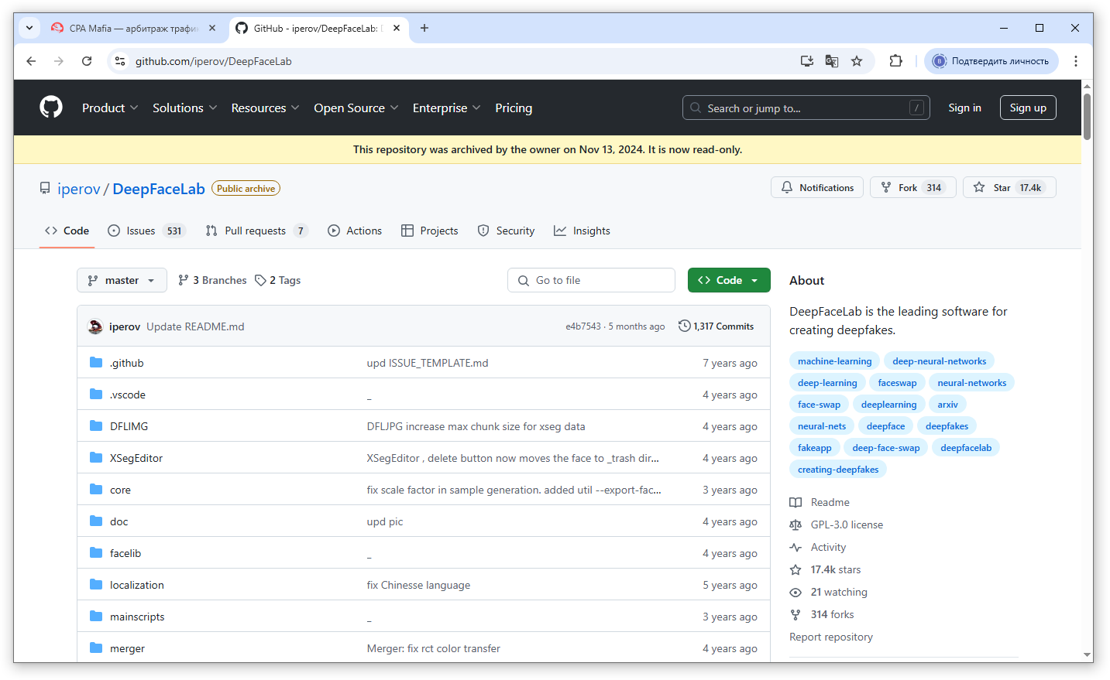Reload the page
The image size is (1110, 680).
(87, 61)
